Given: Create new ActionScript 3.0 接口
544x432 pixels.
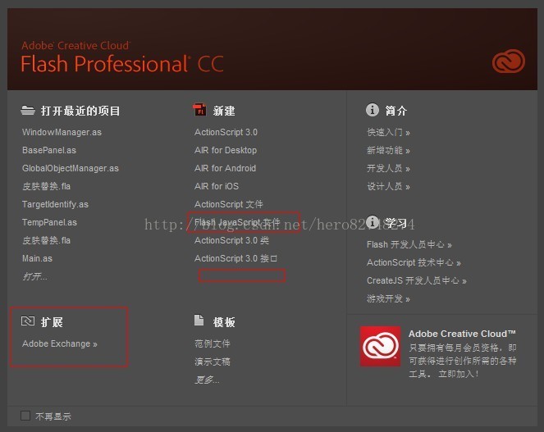Looking at the screenshot, I should pyautogui.click(x=236, y=258).
